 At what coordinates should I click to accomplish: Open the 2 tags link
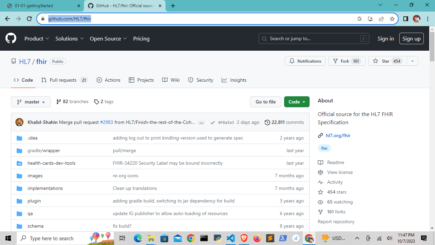coord(104,101)
